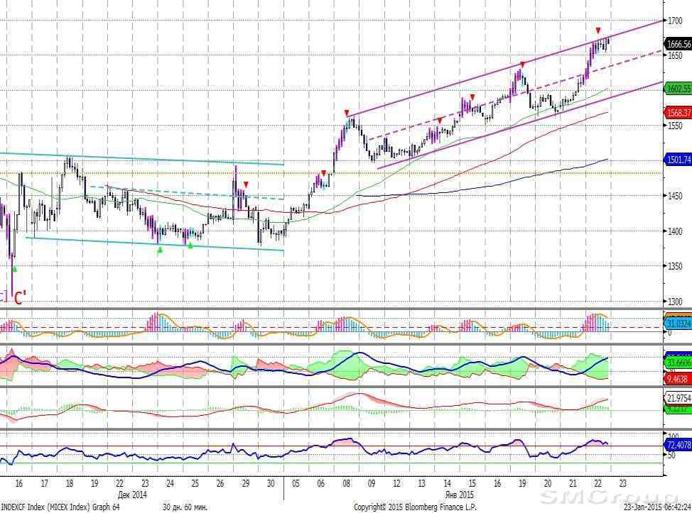
Task: Click the 1300 price axis label
Action: 675,302
